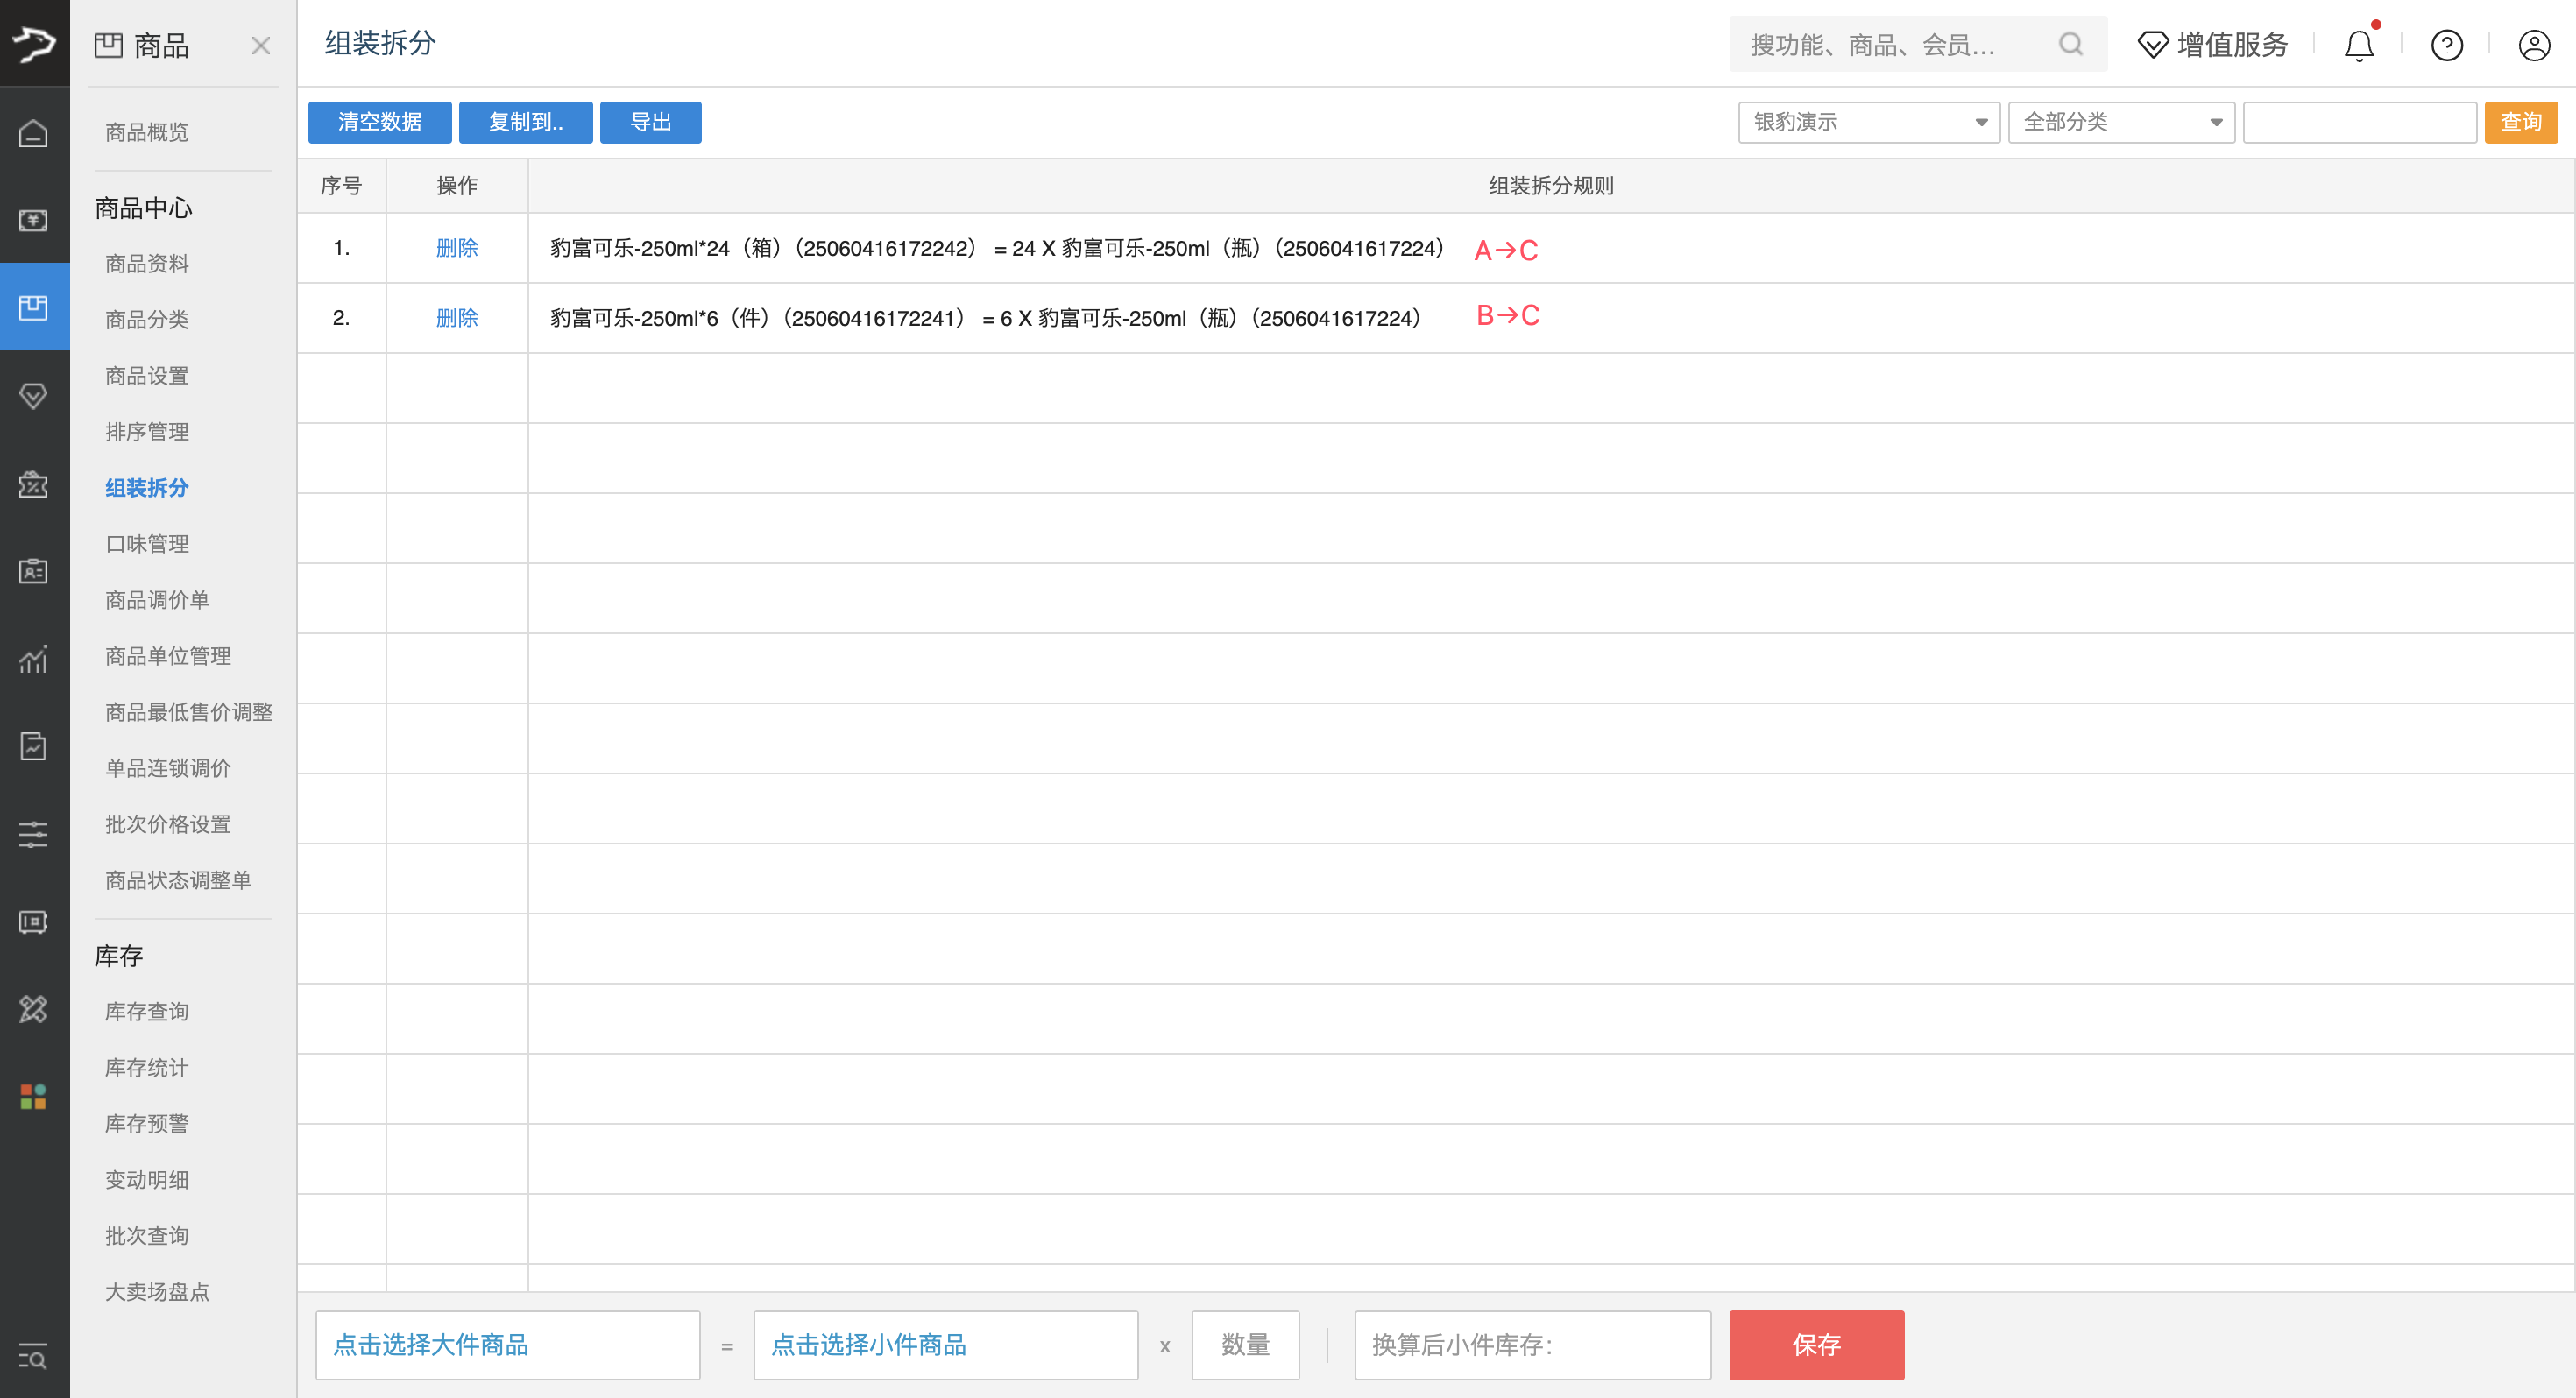Screen dimensions: 2576x1398
Task: Delete rule row 1 (箱)
Action: click(x=457, y=248)
